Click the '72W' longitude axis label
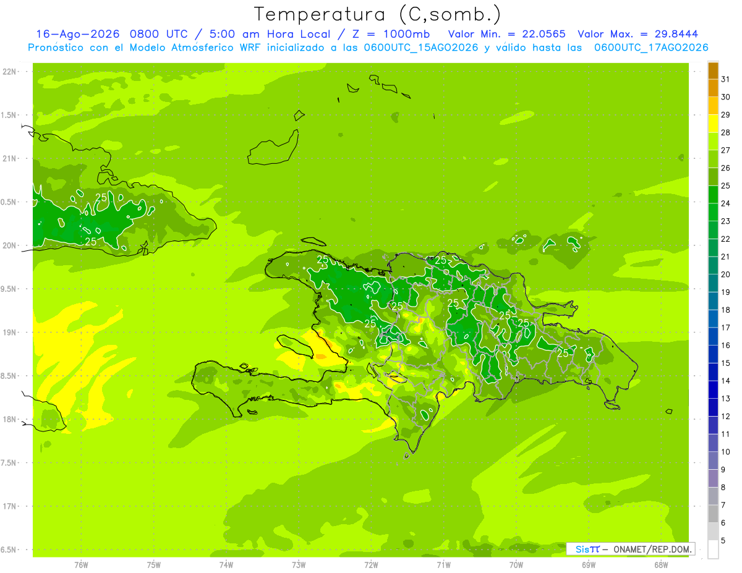The width and height of the screenshot is (742, 573). pos(371,564)
